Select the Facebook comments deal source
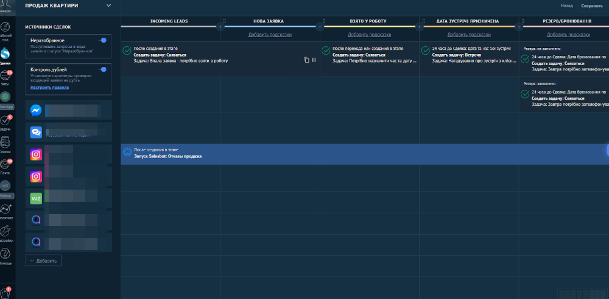 coord(68,132)
